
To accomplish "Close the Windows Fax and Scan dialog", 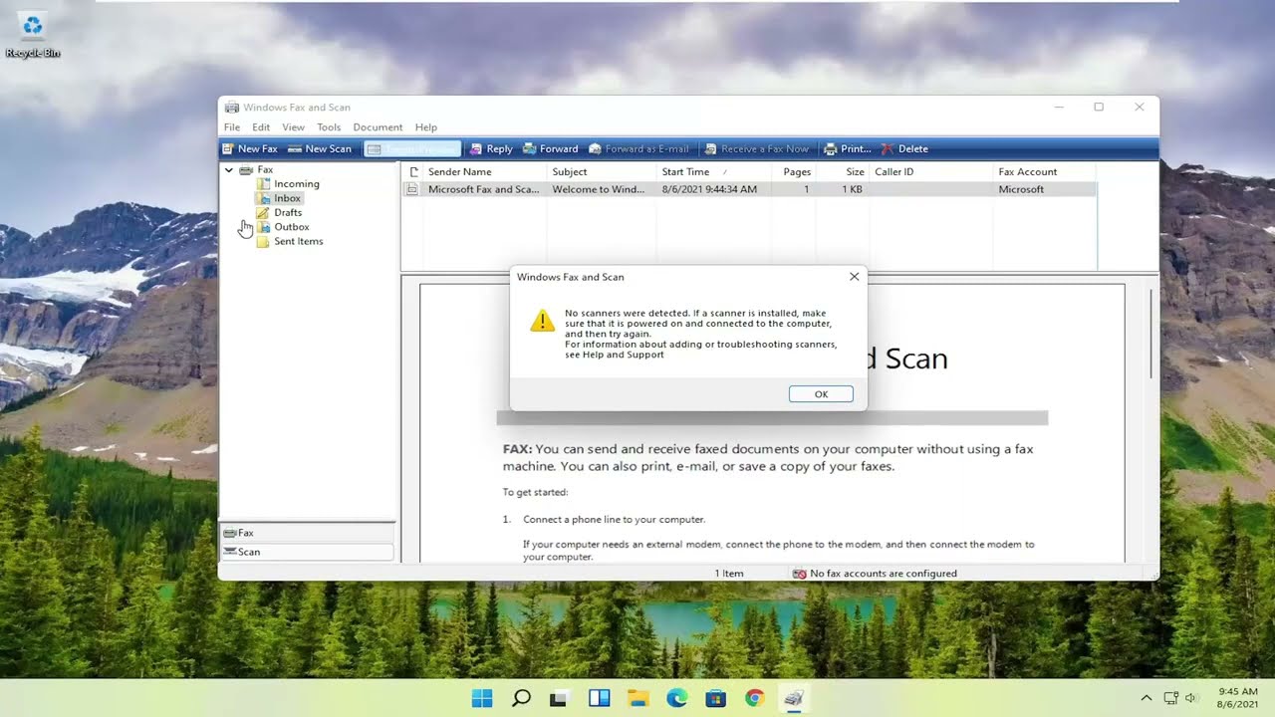I will [854, 277].
